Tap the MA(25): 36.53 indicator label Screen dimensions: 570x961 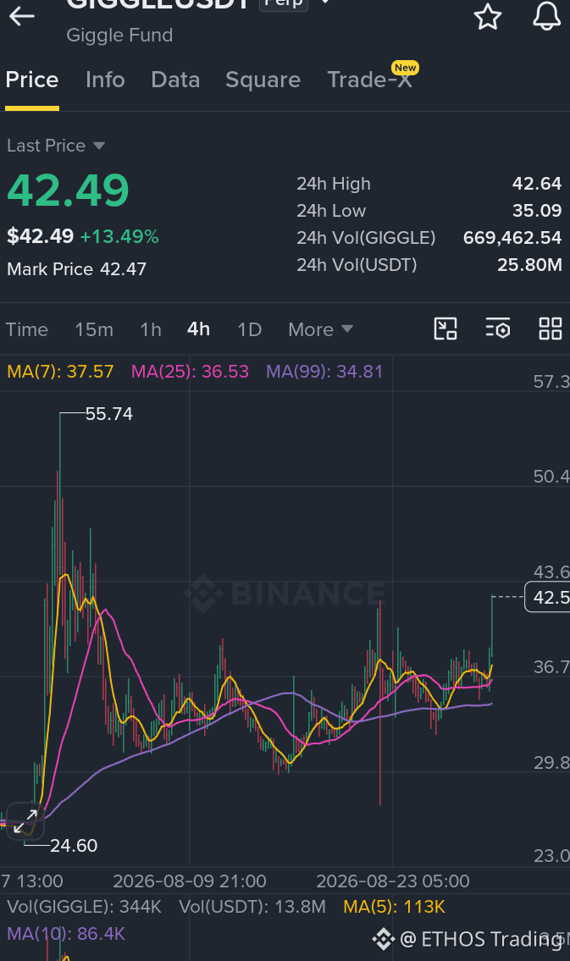(190, 372)
